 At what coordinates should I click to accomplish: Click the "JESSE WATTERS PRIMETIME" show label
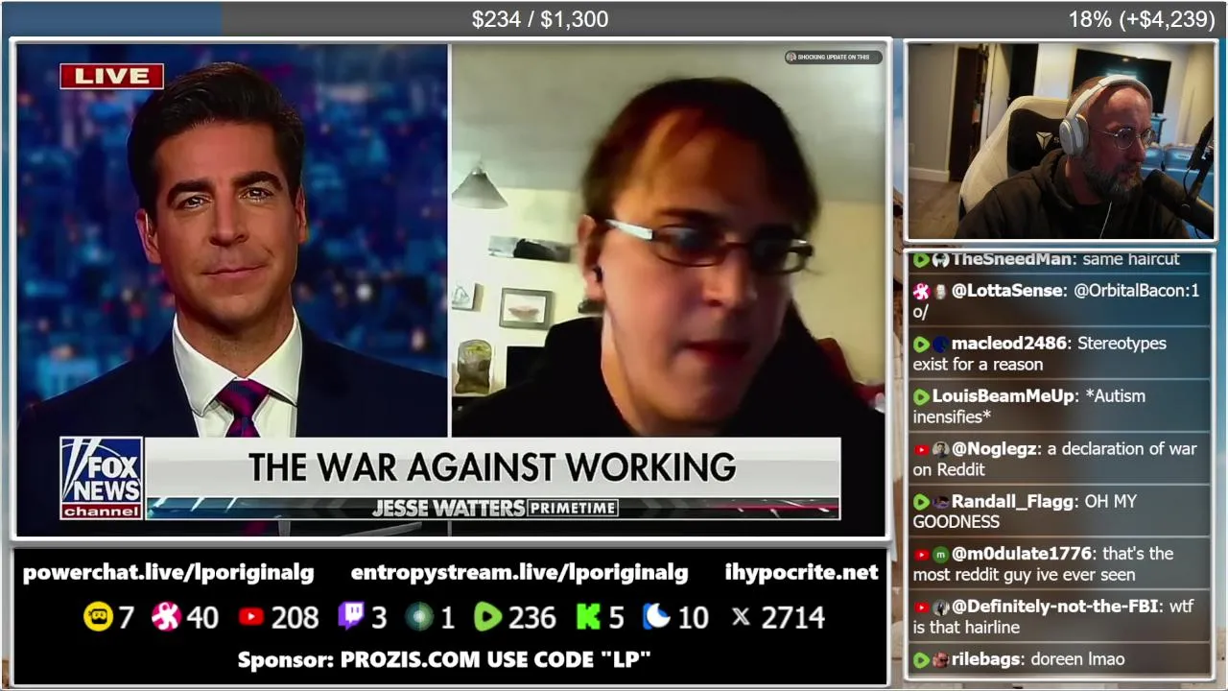(x=494, y=508)
